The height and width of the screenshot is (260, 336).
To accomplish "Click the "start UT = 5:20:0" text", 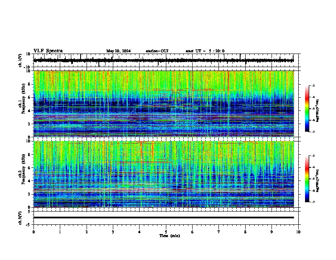I will click(x=205, y=51).
